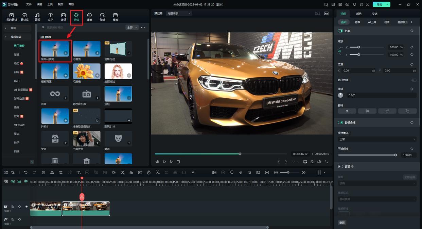Viewport: 422px width, 229px height.
Task: Open the 我的素材 media tab
Action: pos(11,17)
